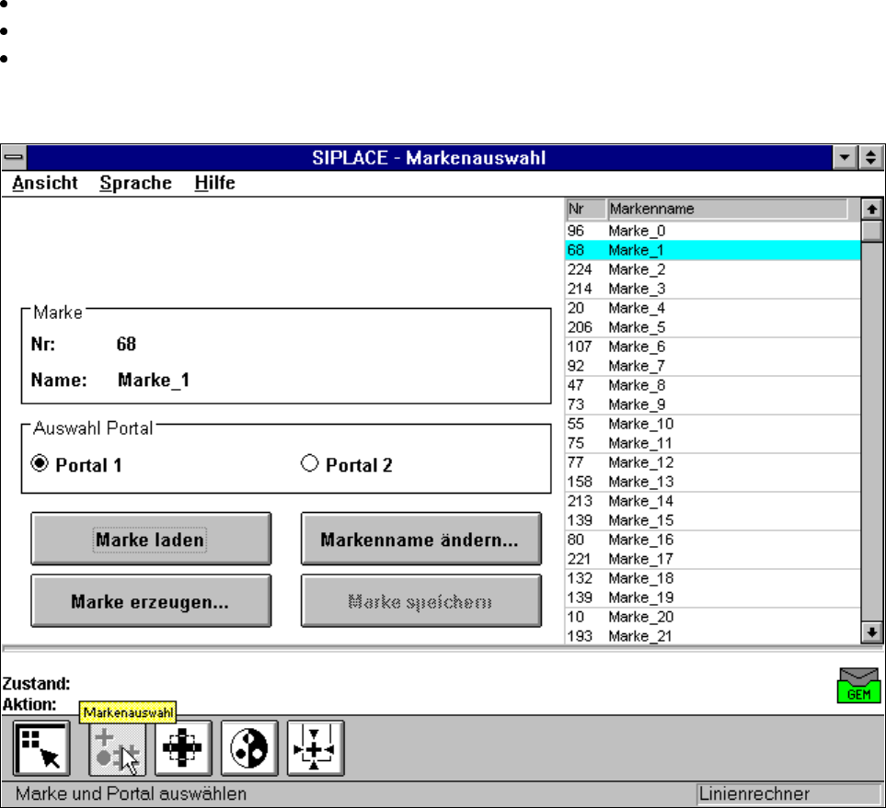Click the title bar maximize/restore arrows
Image resolution: width=886 pixels, height=808 pixels.
870,157
